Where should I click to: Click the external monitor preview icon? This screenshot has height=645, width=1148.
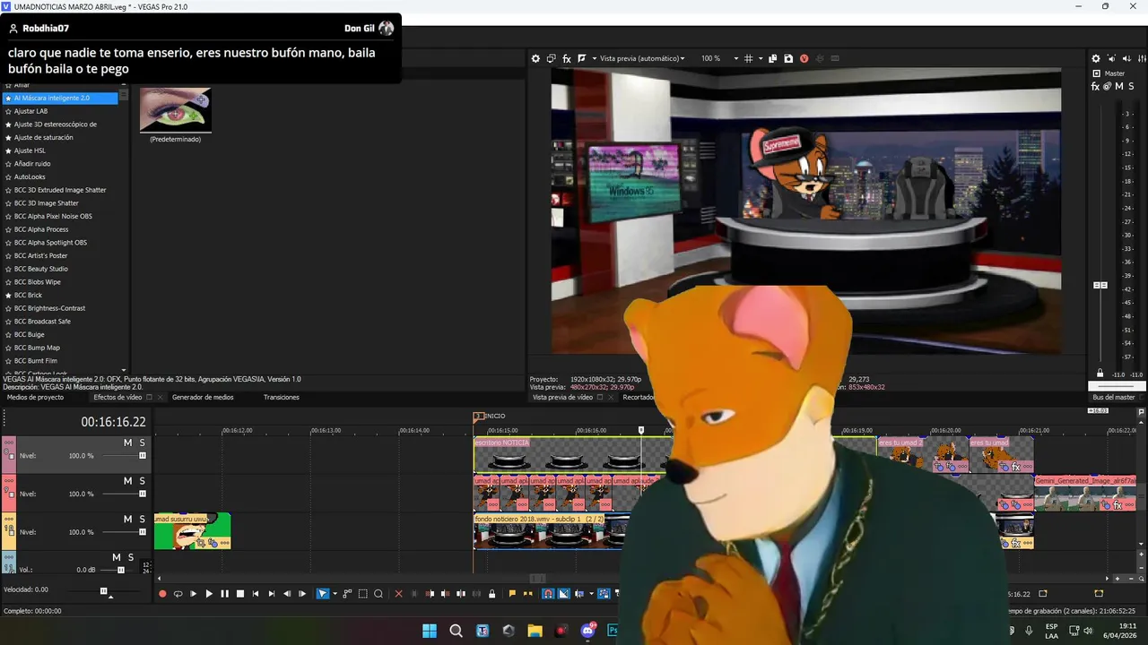tap(552, 58)
